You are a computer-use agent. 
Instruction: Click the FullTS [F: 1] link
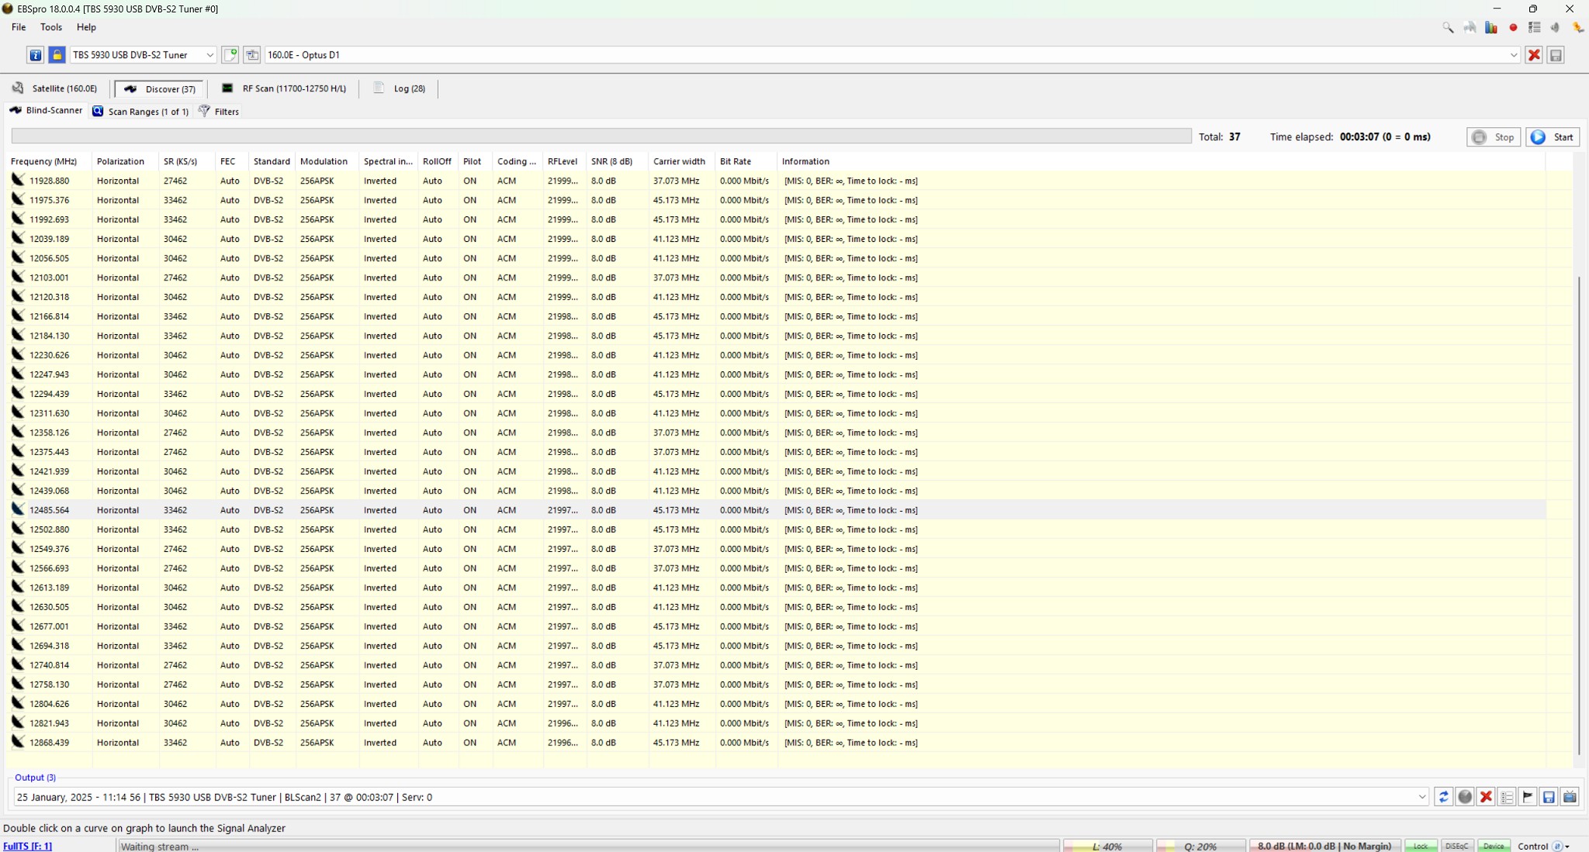coord(28,846)
